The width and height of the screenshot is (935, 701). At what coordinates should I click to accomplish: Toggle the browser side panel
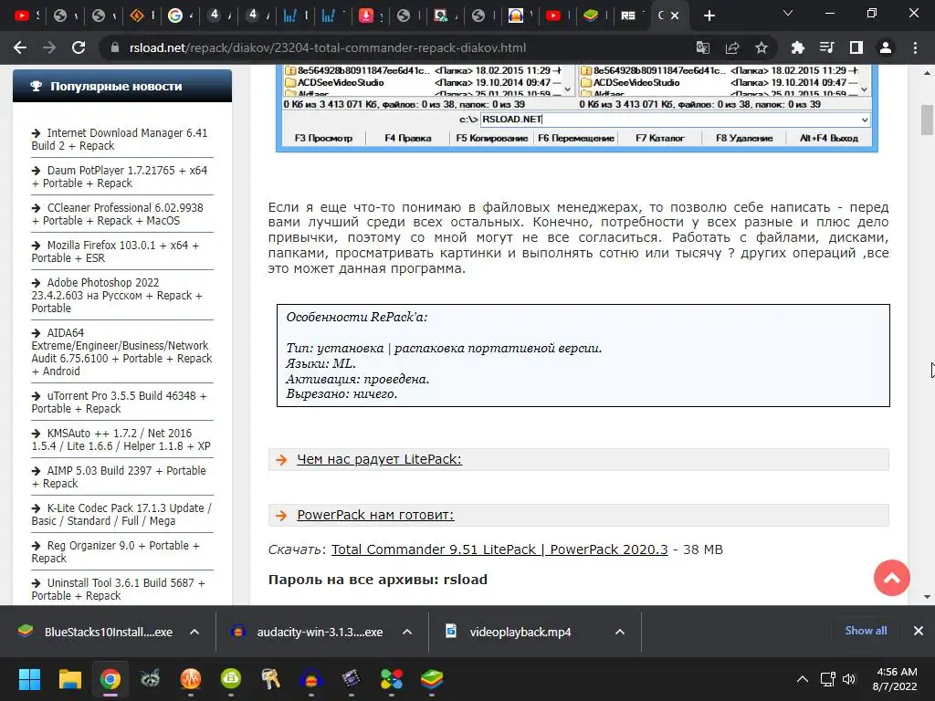coord(856,47)
